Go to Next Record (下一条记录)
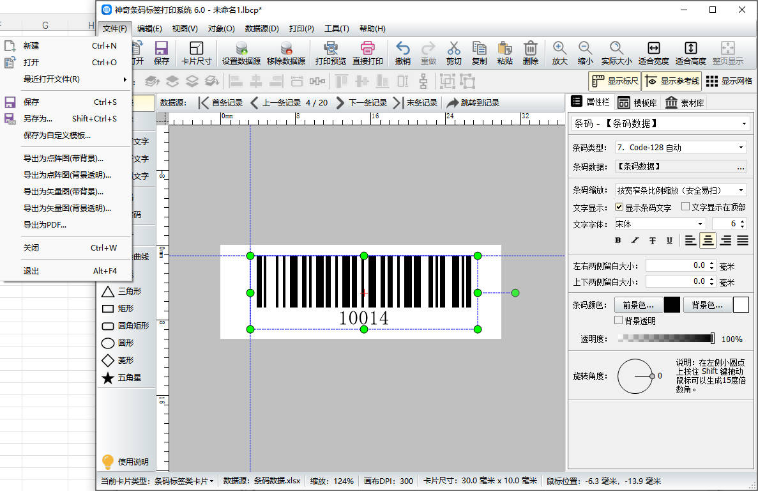This screenshot has width=758, height=491. click(361, 102)
